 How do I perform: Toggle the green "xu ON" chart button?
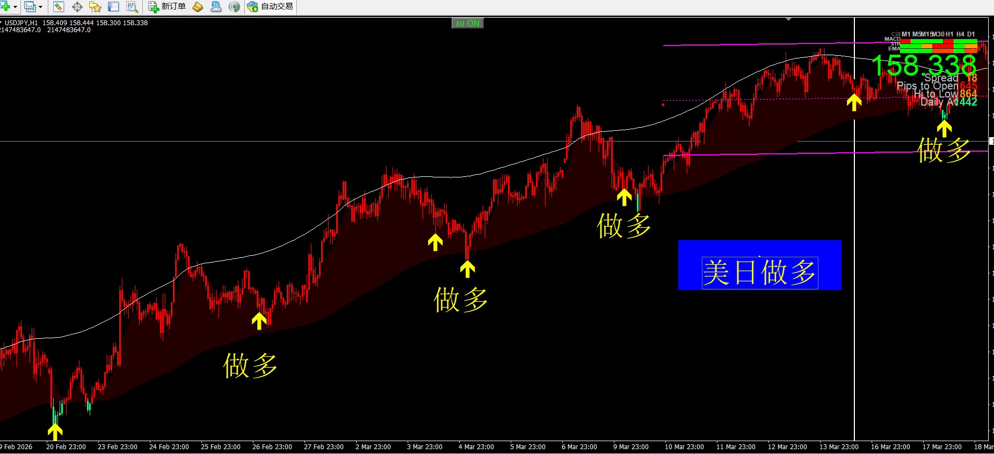pyautogui.click(x=467, y=23)
